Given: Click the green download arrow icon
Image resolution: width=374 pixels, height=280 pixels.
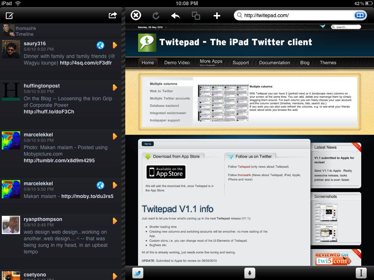Looking at the screenshot, I should 148,156.
